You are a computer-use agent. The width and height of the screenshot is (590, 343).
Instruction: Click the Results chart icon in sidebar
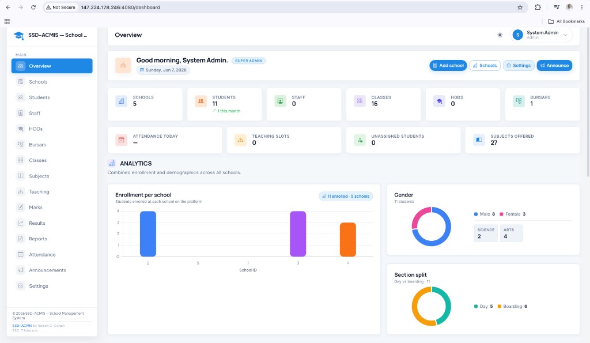tap(21, 223)
